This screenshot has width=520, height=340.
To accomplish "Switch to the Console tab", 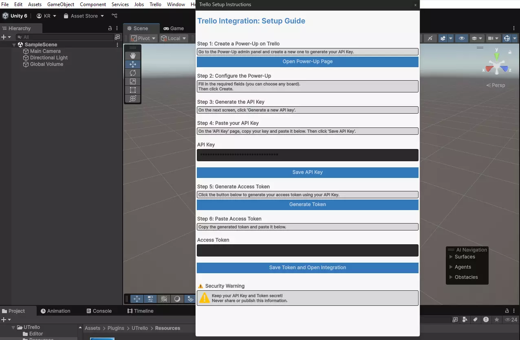I will click(99, 311).
